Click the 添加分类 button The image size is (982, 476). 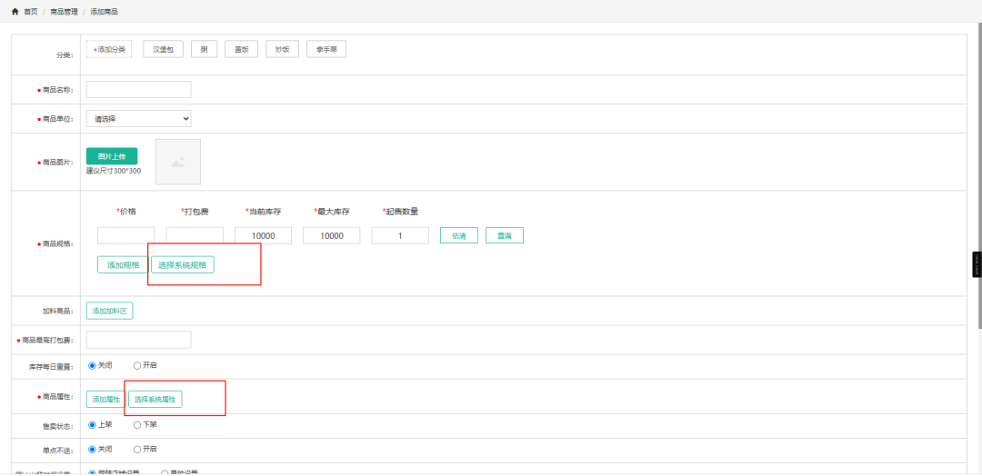click(109, 49)
